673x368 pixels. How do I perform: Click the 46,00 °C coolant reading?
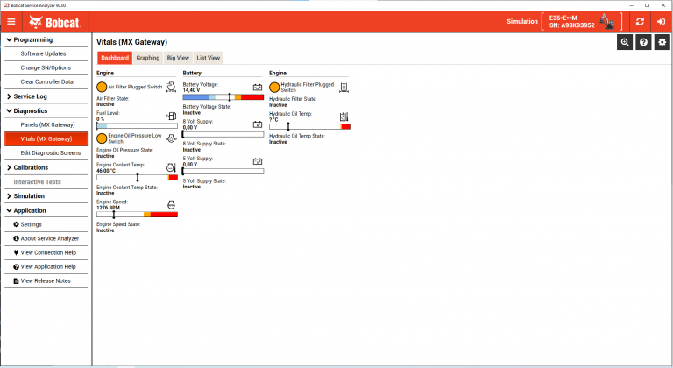tap(106, 171)
